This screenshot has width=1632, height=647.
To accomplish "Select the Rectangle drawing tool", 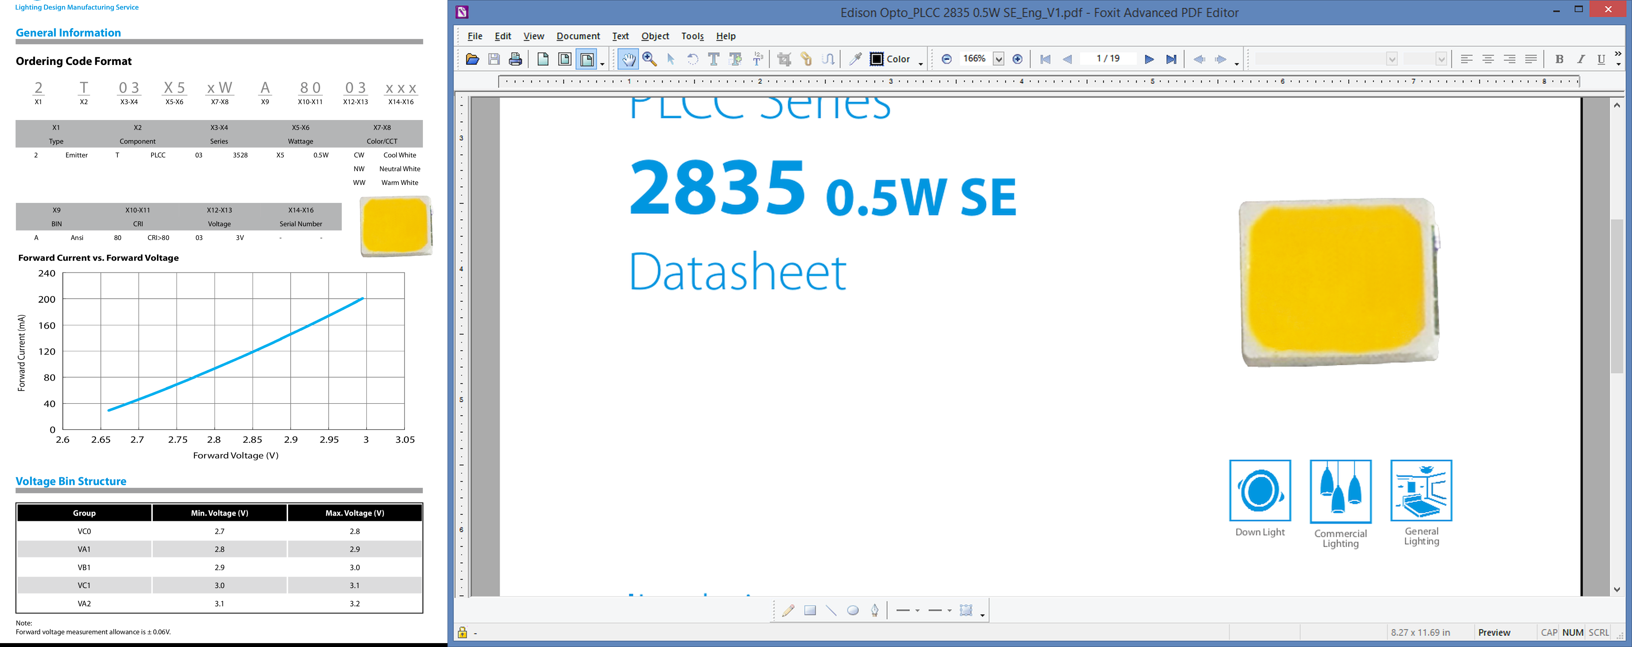I will (810, 610).
